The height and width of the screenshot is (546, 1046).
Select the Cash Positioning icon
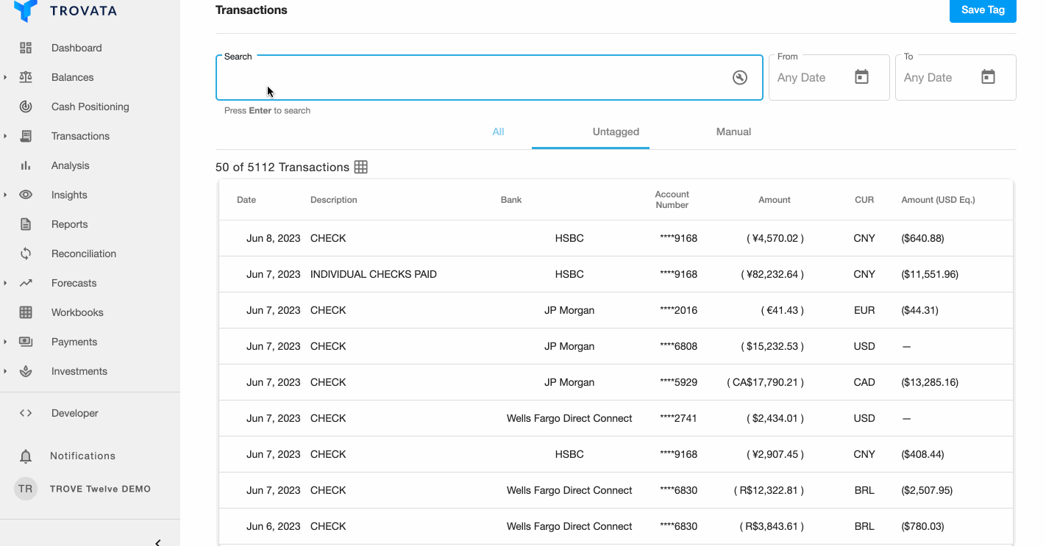26,106
